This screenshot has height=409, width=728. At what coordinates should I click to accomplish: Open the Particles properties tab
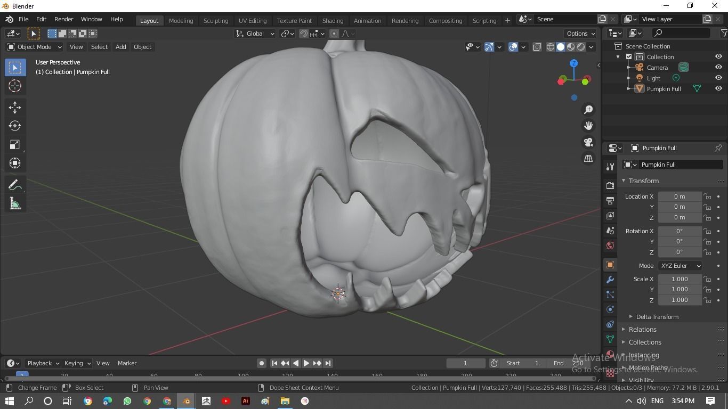click(610, 295)
